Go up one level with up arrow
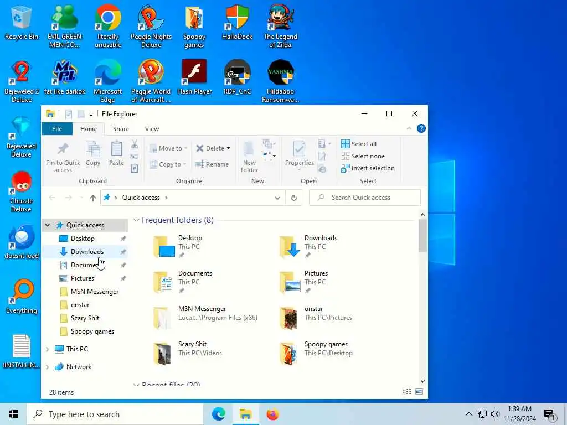Screen dimensions: 567x425 tap(93, 198)
